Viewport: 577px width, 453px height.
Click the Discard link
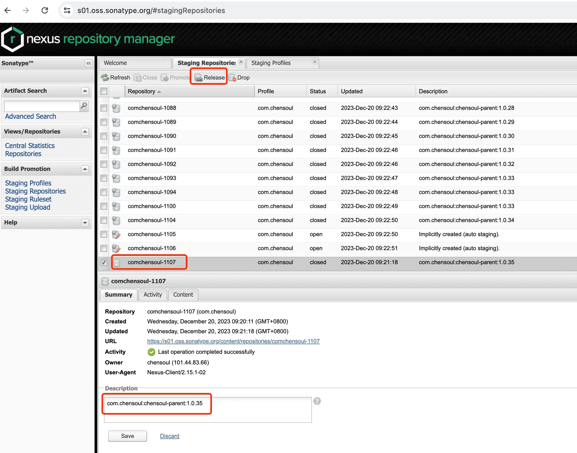click(x=170, y=436)
